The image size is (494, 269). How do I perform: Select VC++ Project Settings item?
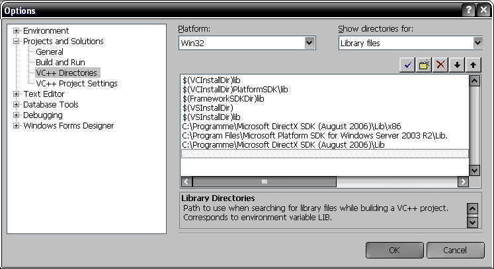pos(77,84)
